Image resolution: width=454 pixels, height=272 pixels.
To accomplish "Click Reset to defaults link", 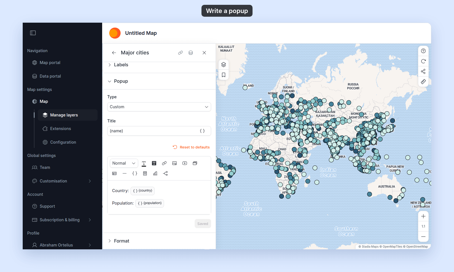I will (x=191, y=147).
